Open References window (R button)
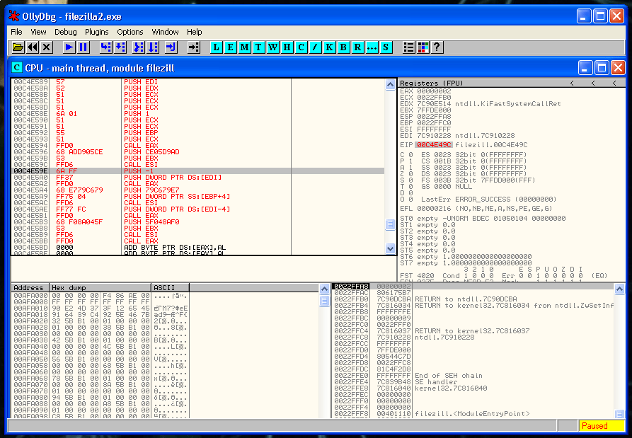Screen dimensions: 632x438 (x=357, y=47)
